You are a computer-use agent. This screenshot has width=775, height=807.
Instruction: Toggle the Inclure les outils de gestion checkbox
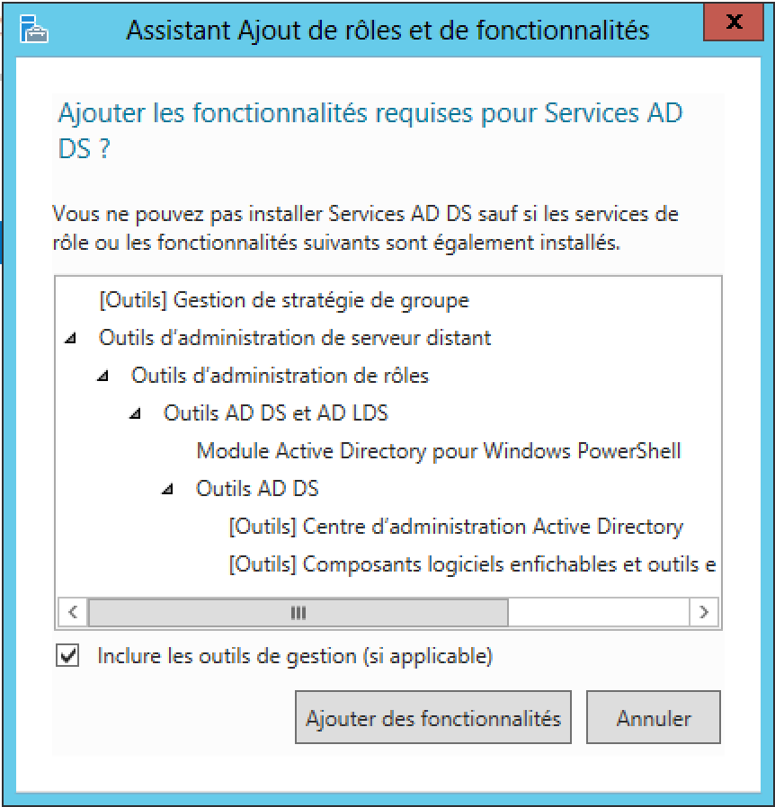point(67,656)
